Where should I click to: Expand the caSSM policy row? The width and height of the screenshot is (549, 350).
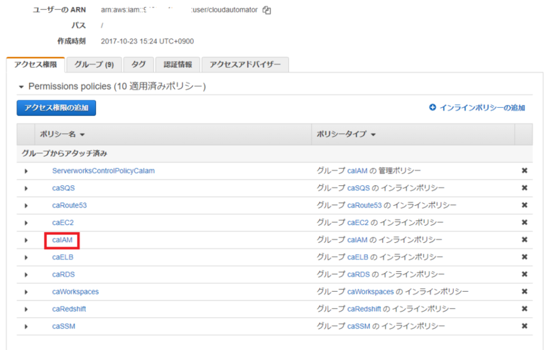26,327
